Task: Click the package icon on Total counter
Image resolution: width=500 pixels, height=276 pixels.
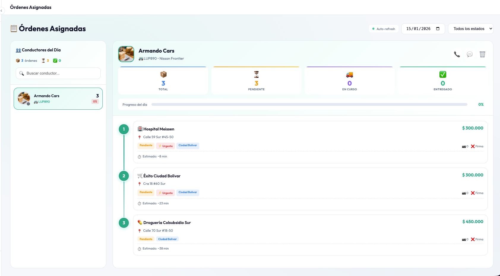Action: tap(163, 74)
